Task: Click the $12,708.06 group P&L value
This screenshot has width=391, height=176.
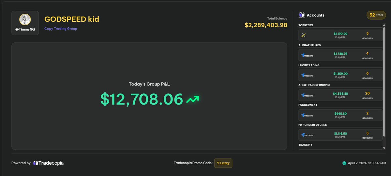Action: point(142,99)
